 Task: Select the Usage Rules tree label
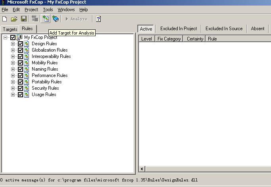point(44,94)
